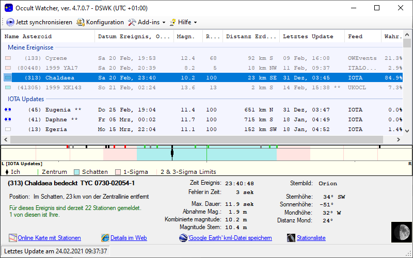Expand the Add-ins dropdown arrow
Image resolution: width=413 pixels, height=258 pixels.
pyautogui.click(x=164, y=23)
